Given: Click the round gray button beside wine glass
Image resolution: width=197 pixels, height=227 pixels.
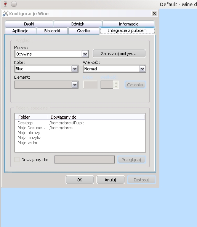Looking at the screenshot, I should pyautogui.click(x=14, y=4).
